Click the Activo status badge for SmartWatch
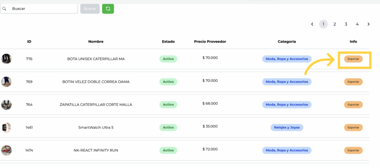 click(x=168, y=127)
